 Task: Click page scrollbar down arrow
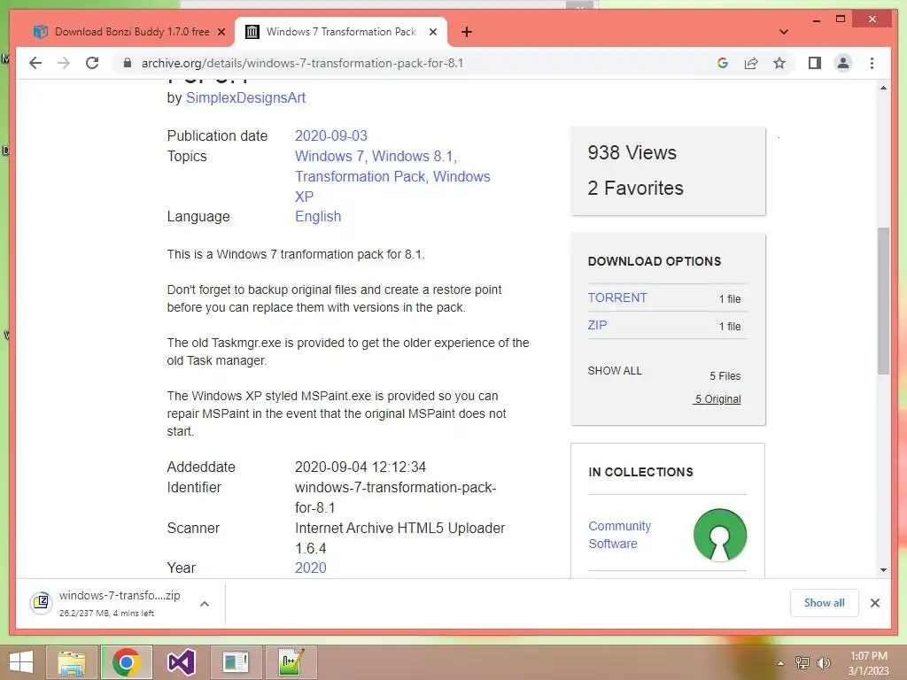click(883, 570)
